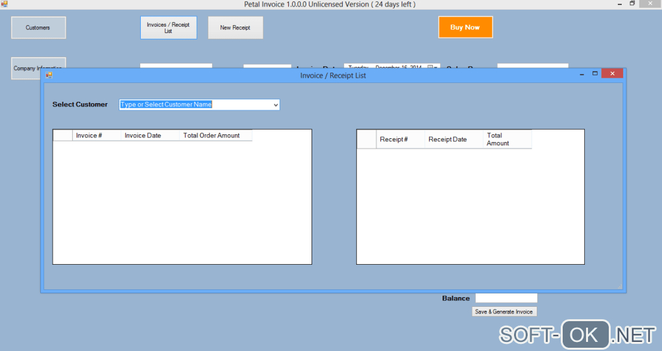Maximize the Invoice / Receipt List dialog
This screenshot has height=351, width=662.
pyautogui.click(x=595, y=73)
